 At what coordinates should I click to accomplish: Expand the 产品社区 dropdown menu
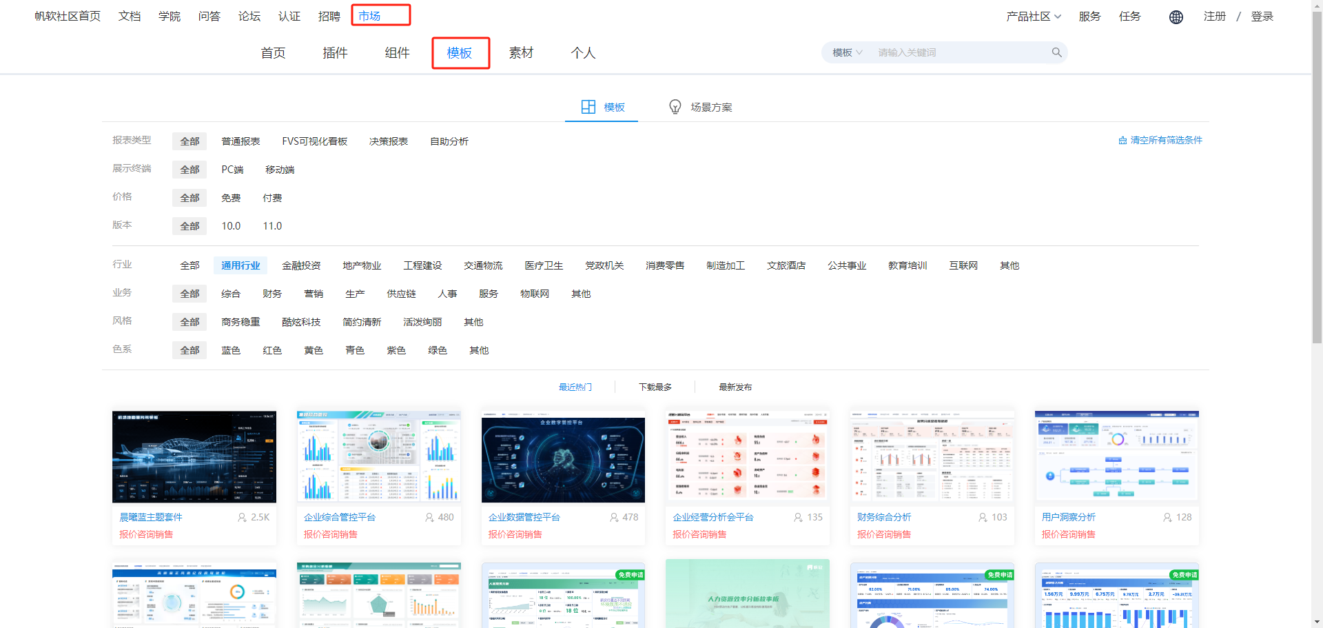point(1034,17)
